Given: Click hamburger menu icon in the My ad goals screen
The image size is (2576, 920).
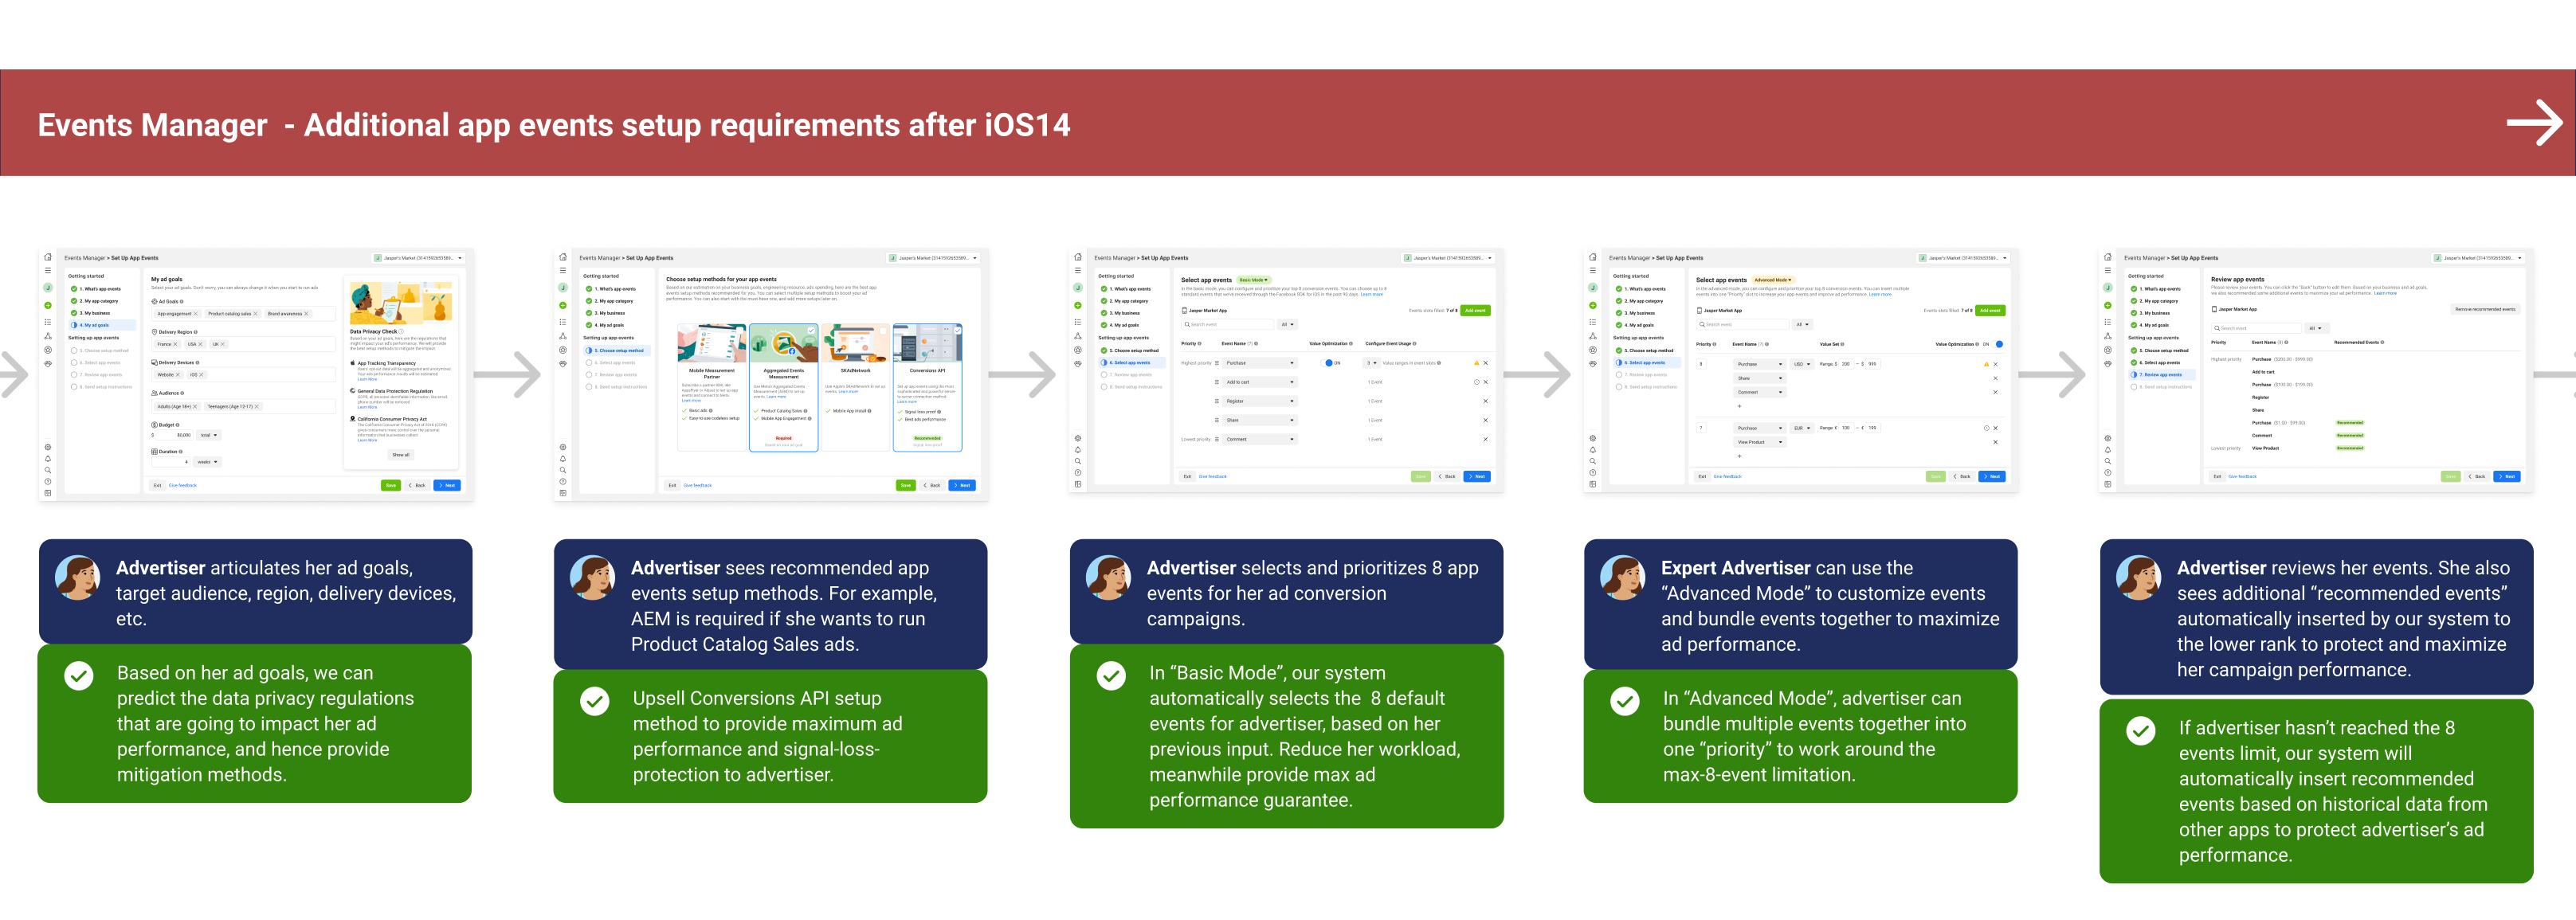Looking at the screenshot, I should [48, 271].
